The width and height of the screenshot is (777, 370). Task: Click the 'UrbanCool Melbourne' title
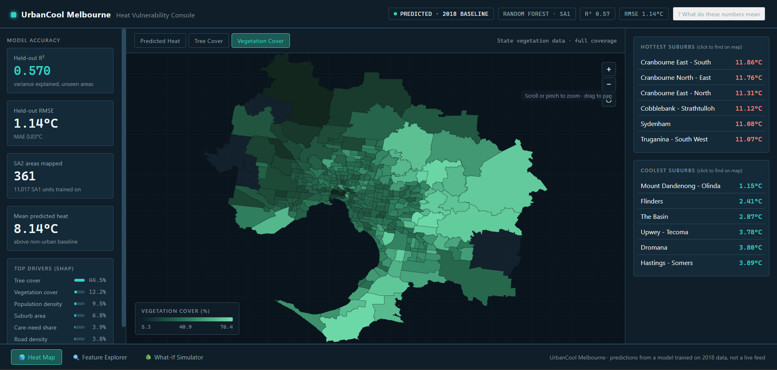[x=66, y=15]
